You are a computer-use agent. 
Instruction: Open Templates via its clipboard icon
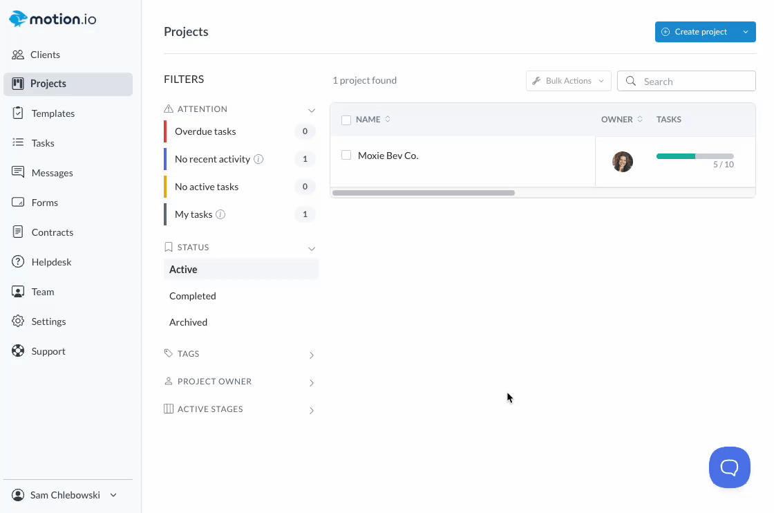18,113
